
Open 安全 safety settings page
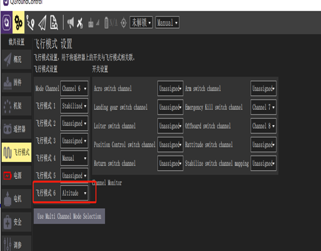(x=16, y=222)
